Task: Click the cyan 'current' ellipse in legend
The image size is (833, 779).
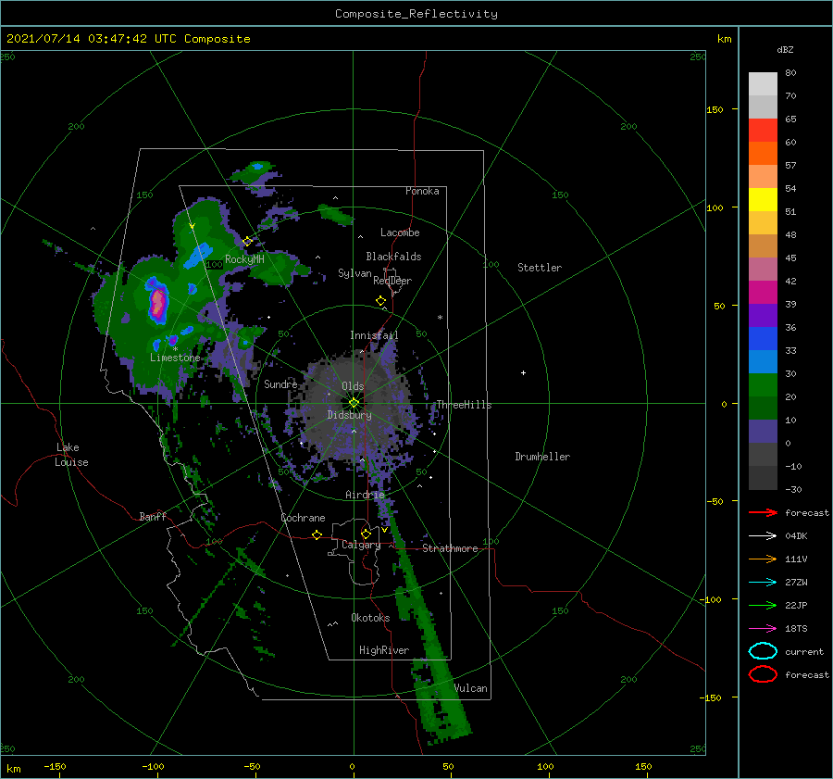Action: [x=763, y=651]
